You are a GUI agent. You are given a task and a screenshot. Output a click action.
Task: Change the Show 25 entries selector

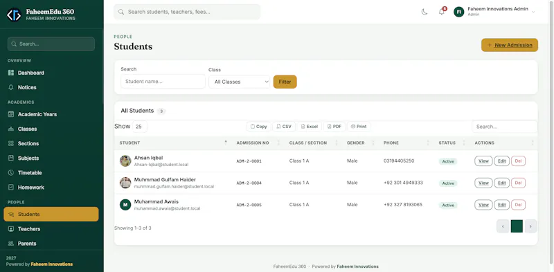tap(140, 127)
